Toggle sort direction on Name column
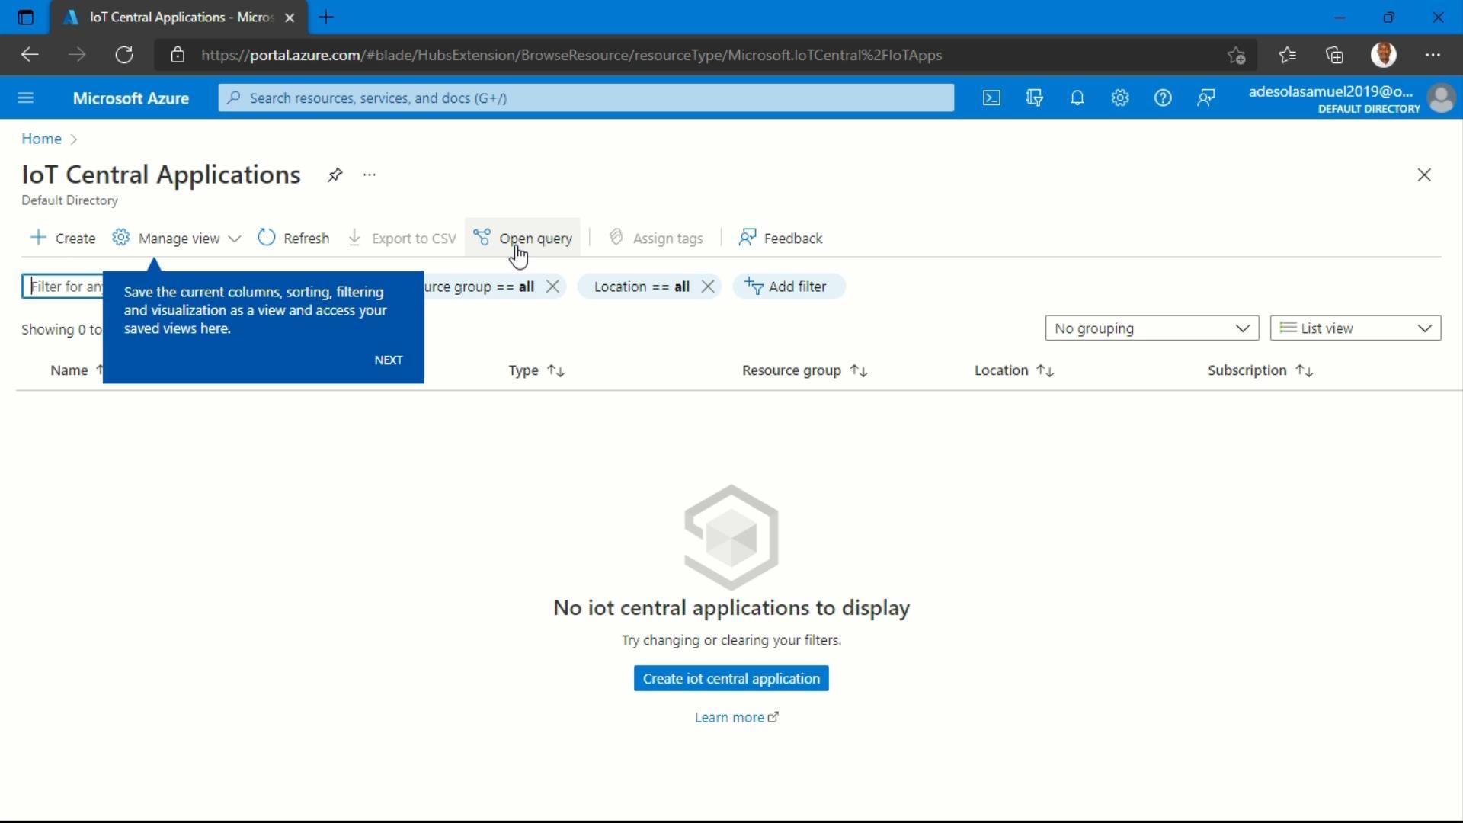The image size is (1463, 823). tap(100, 370)
